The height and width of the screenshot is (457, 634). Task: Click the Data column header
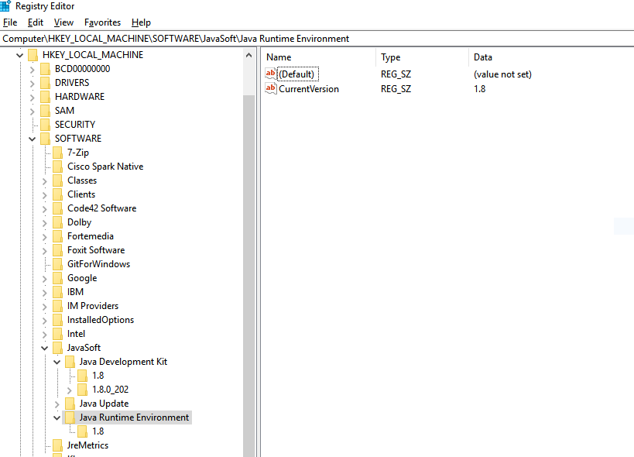[x=551, y=57]
